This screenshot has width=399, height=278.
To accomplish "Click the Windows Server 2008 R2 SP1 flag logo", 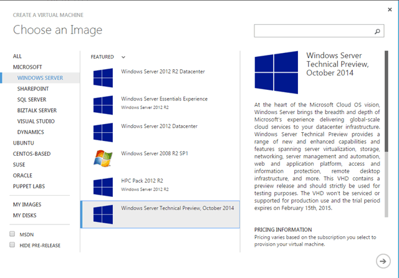I will (x=103, y=158).
